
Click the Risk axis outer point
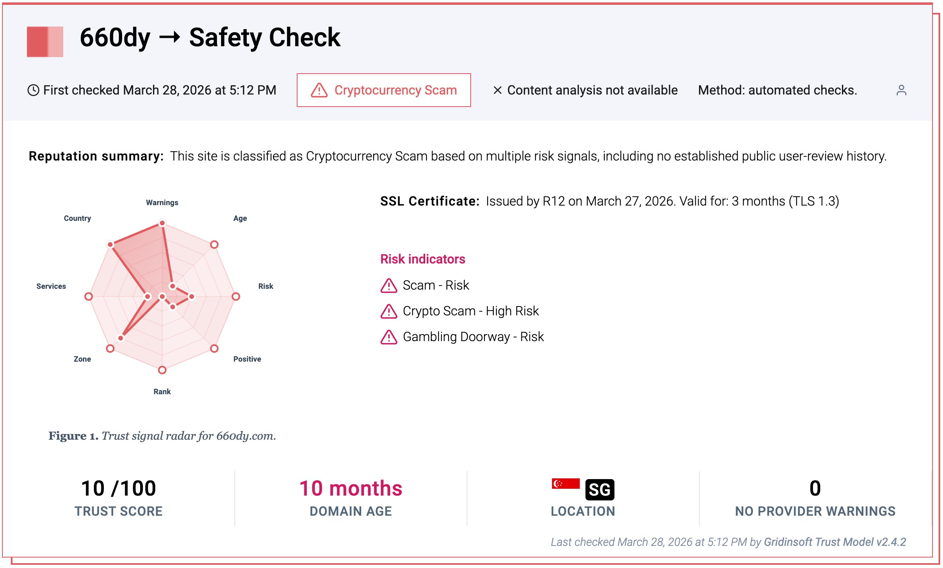pyautogui.click(x=236, y=296)
